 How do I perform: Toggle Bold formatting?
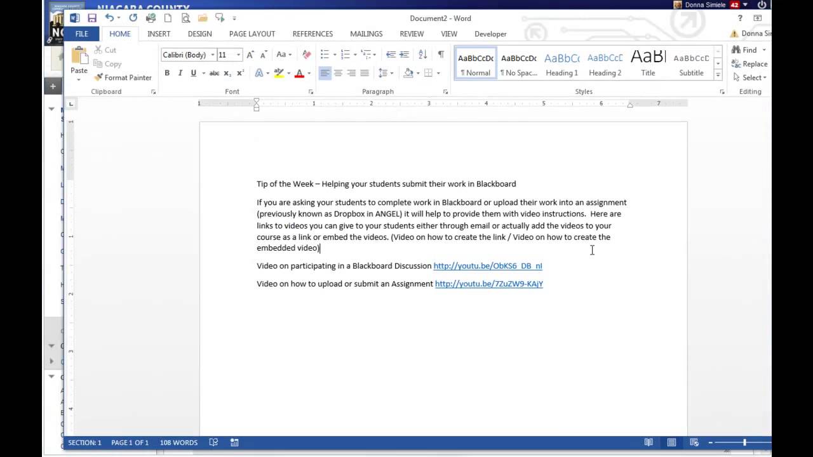point(167,73)
